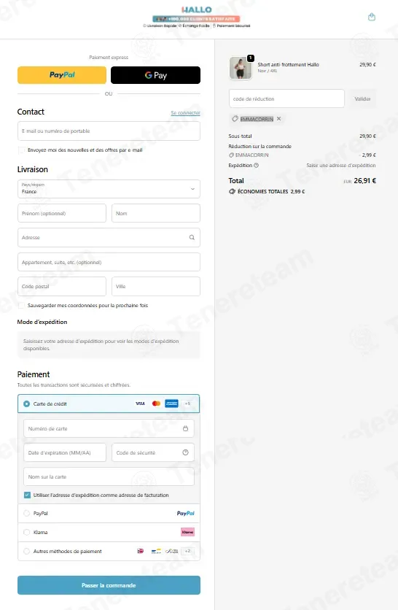This screenshot has height=610, width=398.
Task: Show the +5 additional card brands
Action: [x=188, y=404]
